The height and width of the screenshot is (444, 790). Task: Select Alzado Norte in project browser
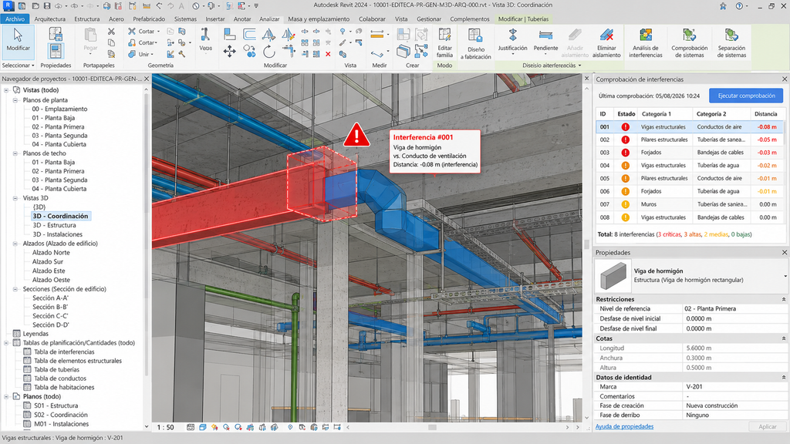coord(51,253)
